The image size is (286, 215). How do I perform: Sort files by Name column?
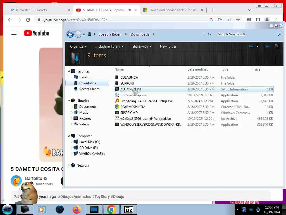click(x=119, y=69)
